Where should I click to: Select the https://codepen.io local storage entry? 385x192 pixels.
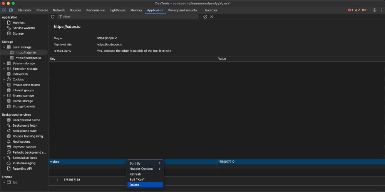coord(28,58)
